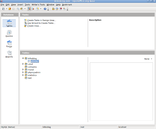
Task: Click the Delete table icon
Action: 61,9
